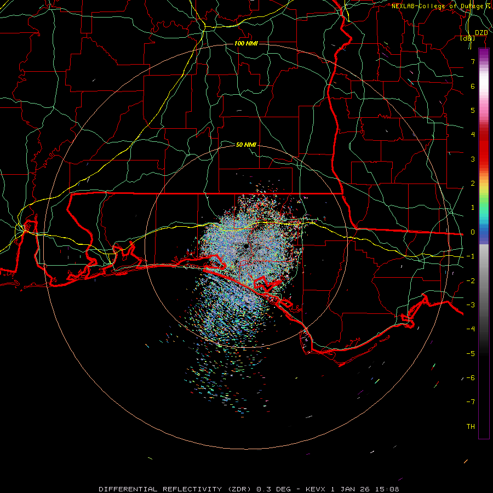Click the 'KEVX' station identifier in the caption
This screenshot has width=493, height=493.
[316, 489]
